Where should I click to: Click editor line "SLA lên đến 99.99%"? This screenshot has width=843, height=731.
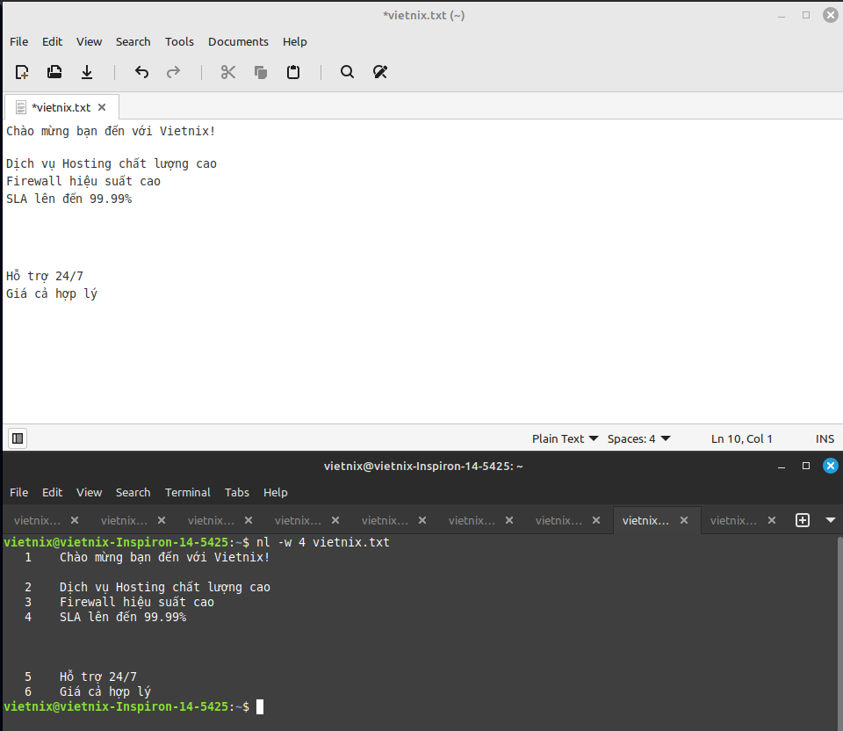point(68,199)
